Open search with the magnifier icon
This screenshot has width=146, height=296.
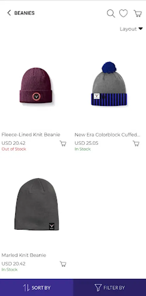(111, 13)
